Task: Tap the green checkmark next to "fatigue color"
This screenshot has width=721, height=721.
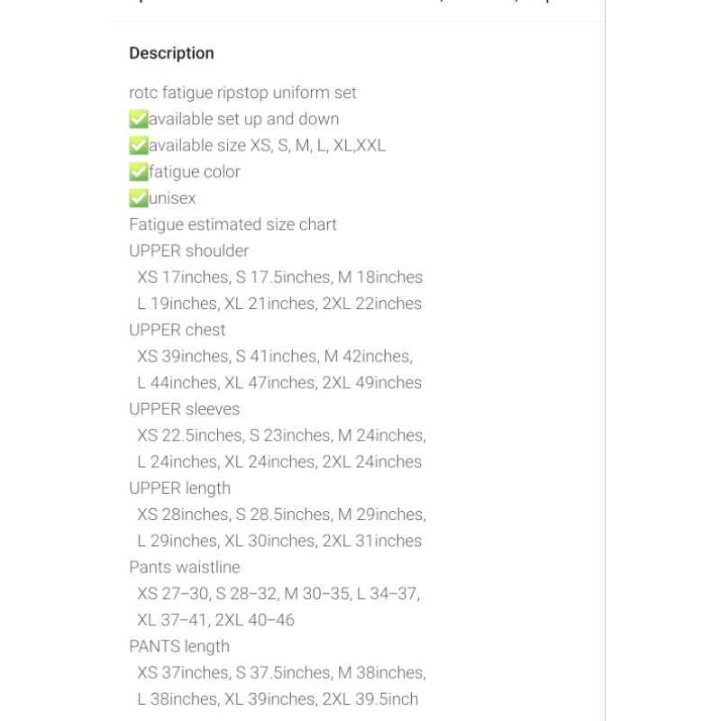Action: [139, 171]
